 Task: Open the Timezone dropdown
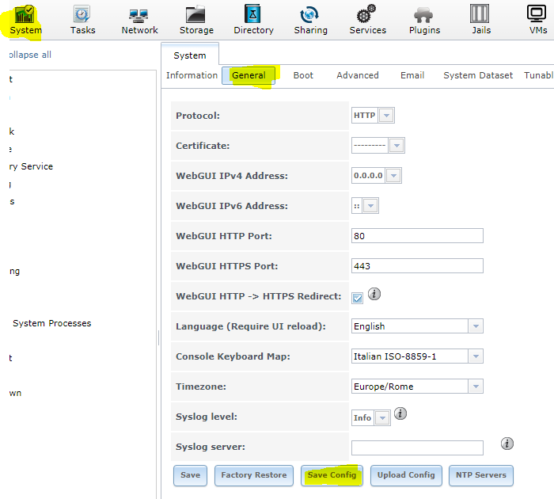click(417, 387)
